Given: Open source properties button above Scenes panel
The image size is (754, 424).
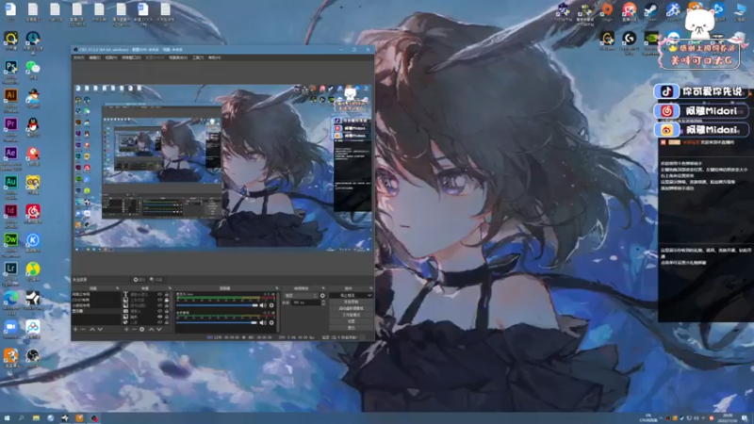Looking at the screenshot, I should (139, 279).
